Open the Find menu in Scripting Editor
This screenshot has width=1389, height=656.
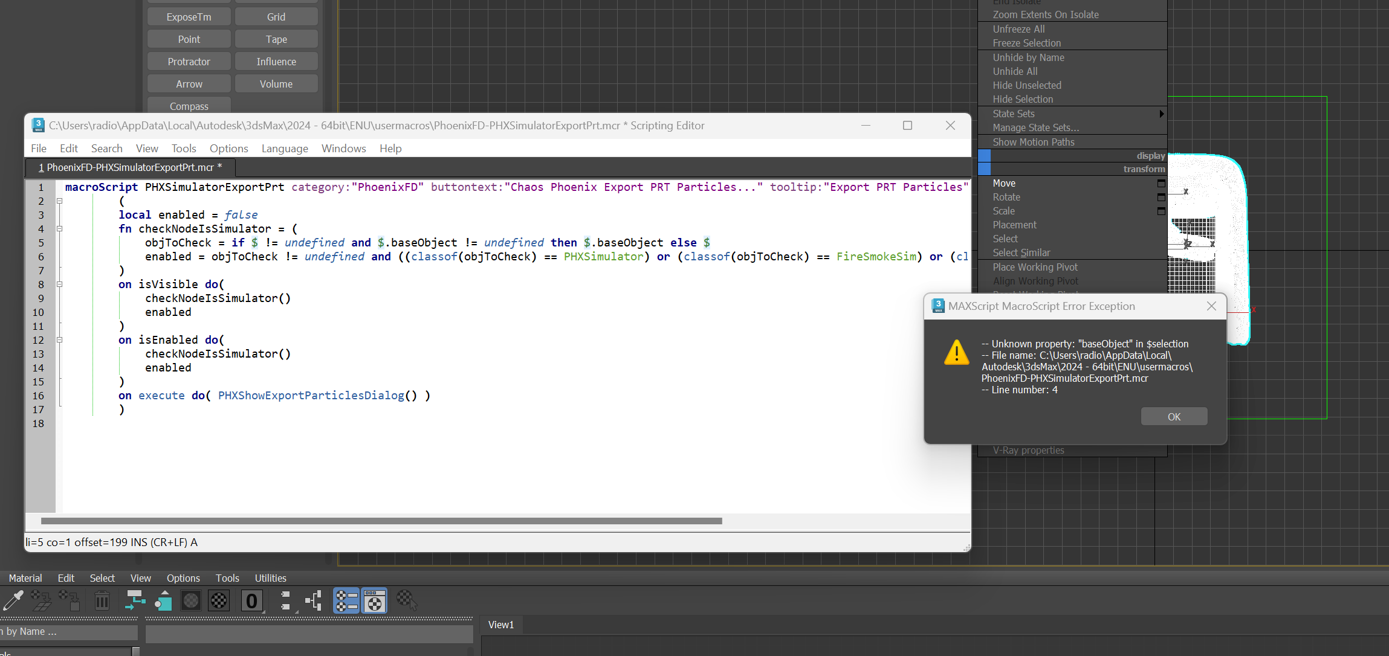pyautogui.click(x=105, y=148)
